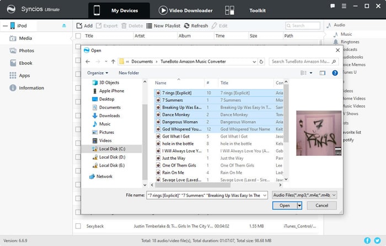Select the Rain On Me file
Image resolution: width=386 pixels, height=246 pixels.
click(218, 172)
